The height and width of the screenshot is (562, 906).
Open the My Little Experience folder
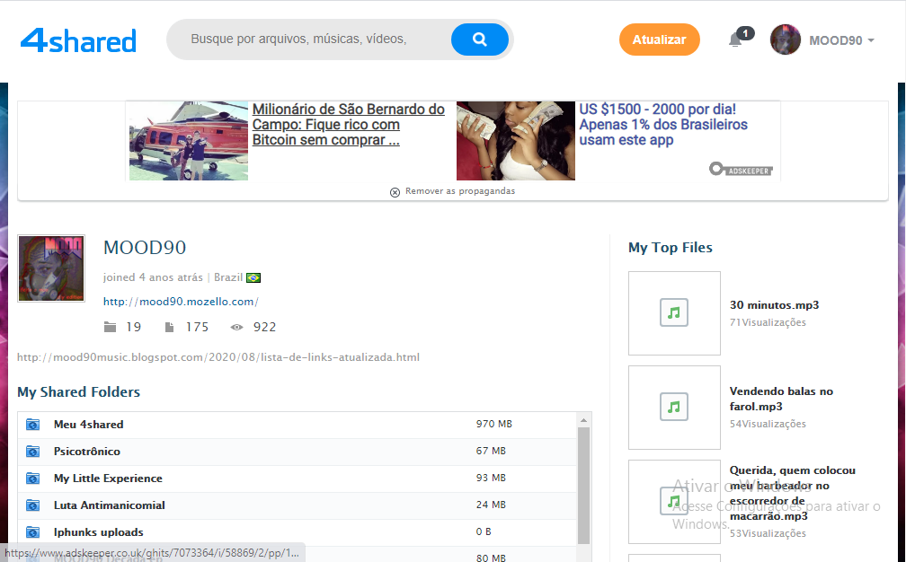pyautogui.click(x=108, y=479)
